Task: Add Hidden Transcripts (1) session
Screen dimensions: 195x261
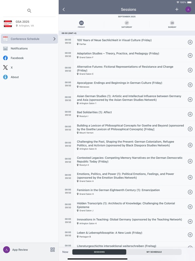Action: coord(190,207)
